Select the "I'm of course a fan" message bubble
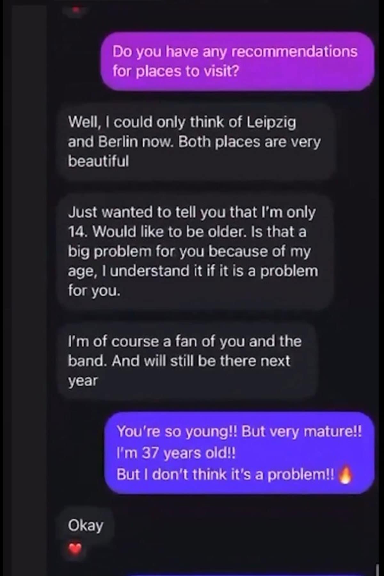 click(188, 361)
